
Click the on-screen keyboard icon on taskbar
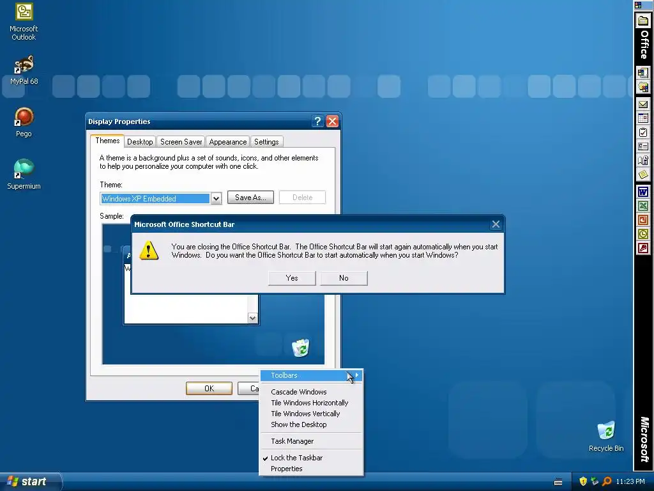[558, 482]
